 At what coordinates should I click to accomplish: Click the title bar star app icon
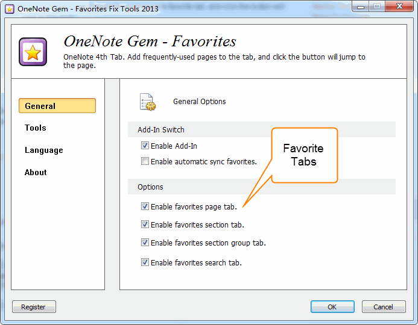point(10,9)
